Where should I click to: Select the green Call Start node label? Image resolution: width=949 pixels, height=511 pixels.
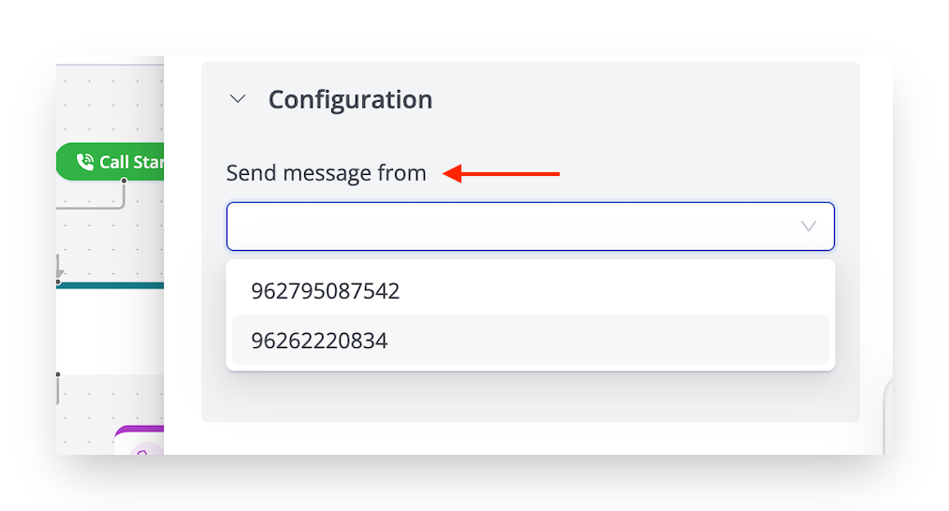click(x=130, y=162)
